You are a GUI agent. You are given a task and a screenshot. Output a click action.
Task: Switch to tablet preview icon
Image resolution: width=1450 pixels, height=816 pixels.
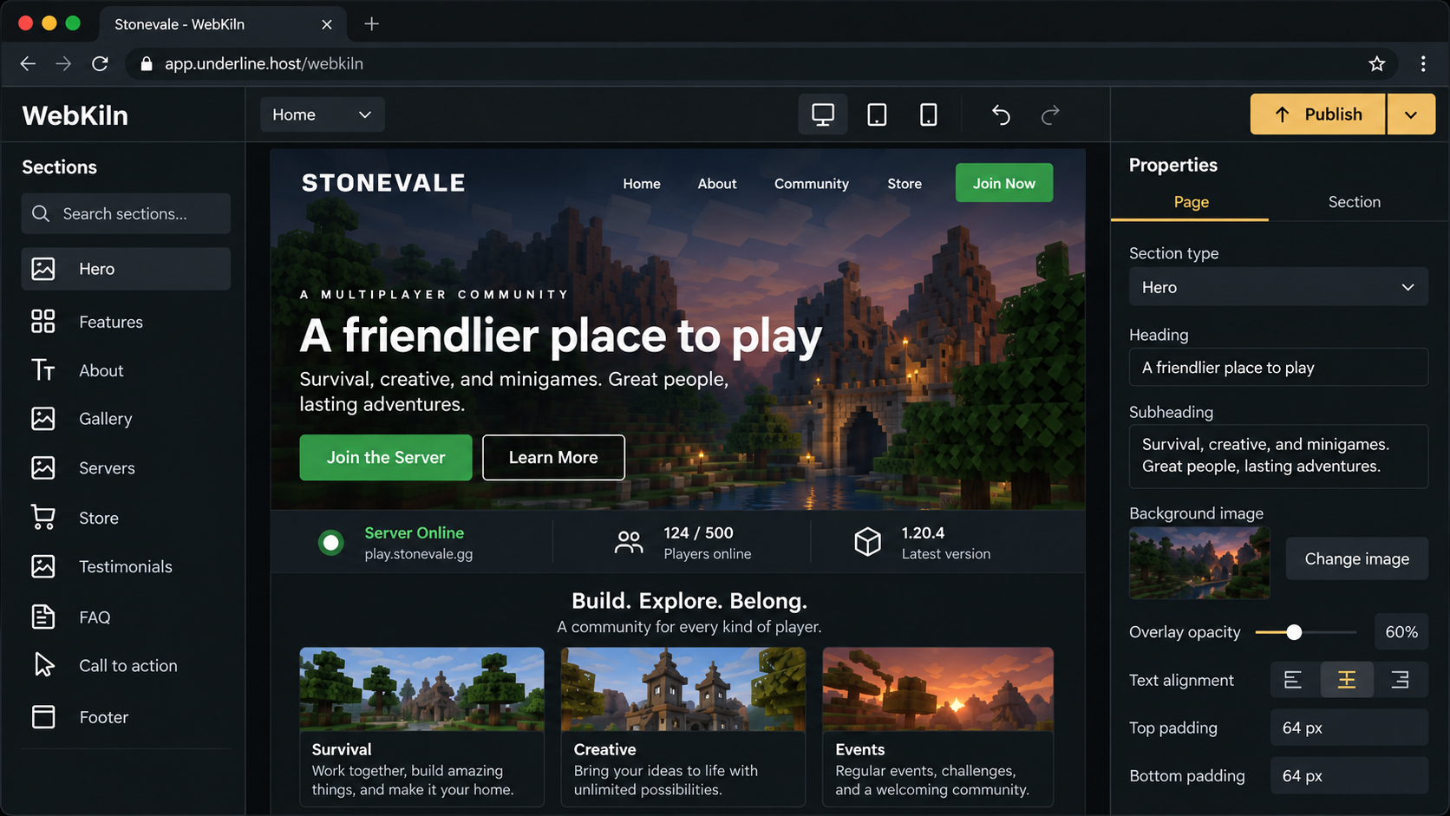click(x=876, y=114)
